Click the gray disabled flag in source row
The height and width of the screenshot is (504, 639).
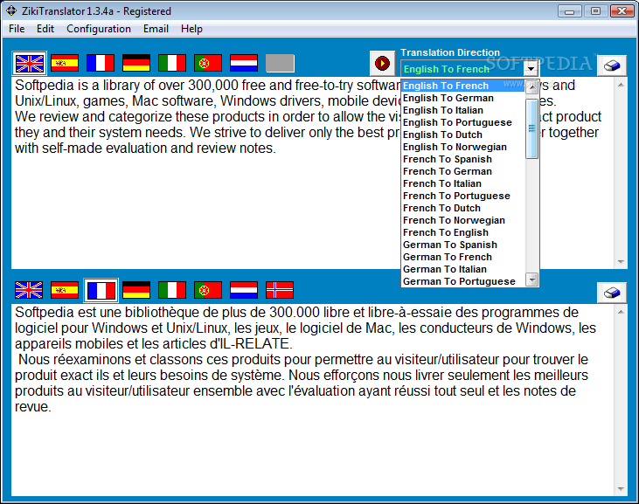tap(280, 64)
